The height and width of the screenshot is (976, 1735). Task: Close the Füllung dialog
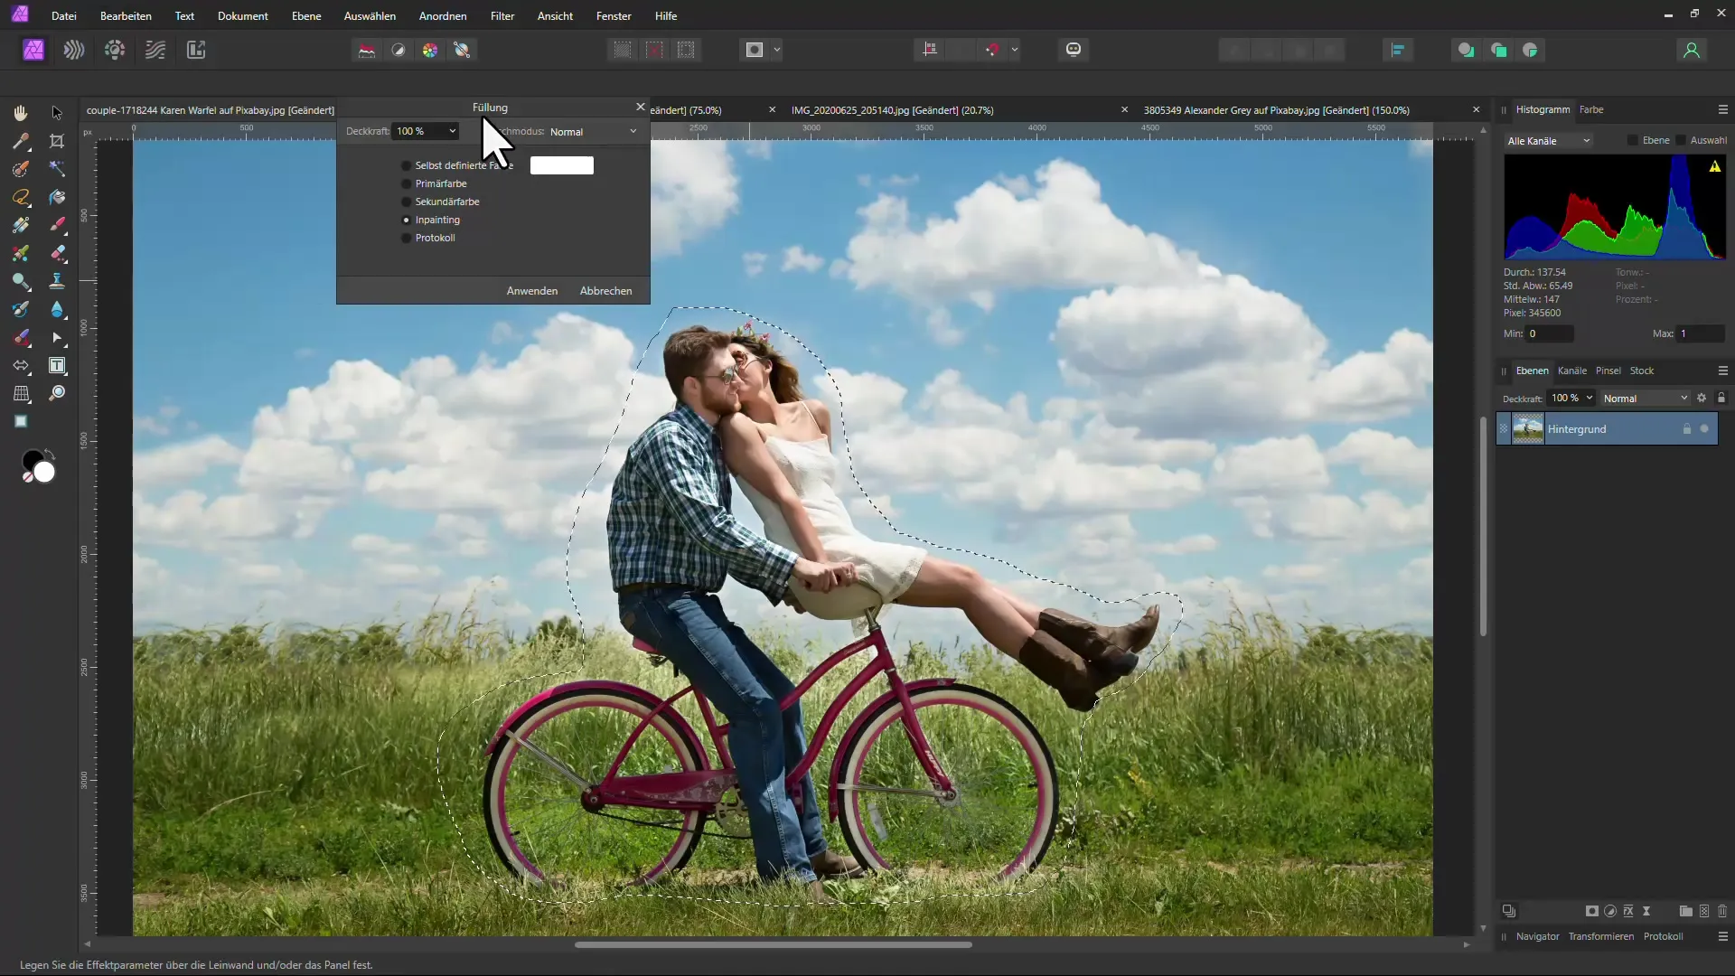pyautogui.click(x=641, y=107)
